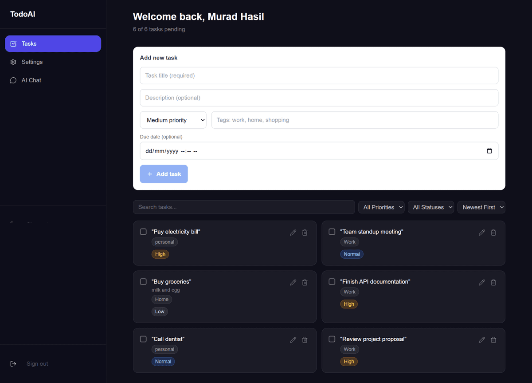The height and width of the screenshot is (383, 532).
Task: Expand the All Priorities filter
Action: [x=381, y=207]
